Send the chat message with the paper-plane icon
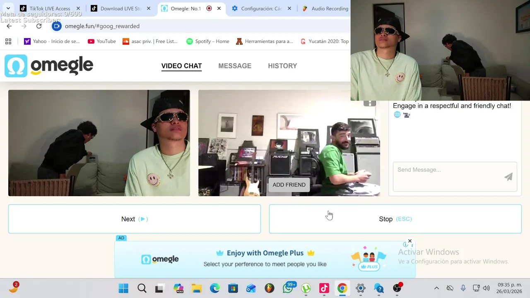This screenshot has height=298, width=530. pyautogui.click(x=508, y=177)
